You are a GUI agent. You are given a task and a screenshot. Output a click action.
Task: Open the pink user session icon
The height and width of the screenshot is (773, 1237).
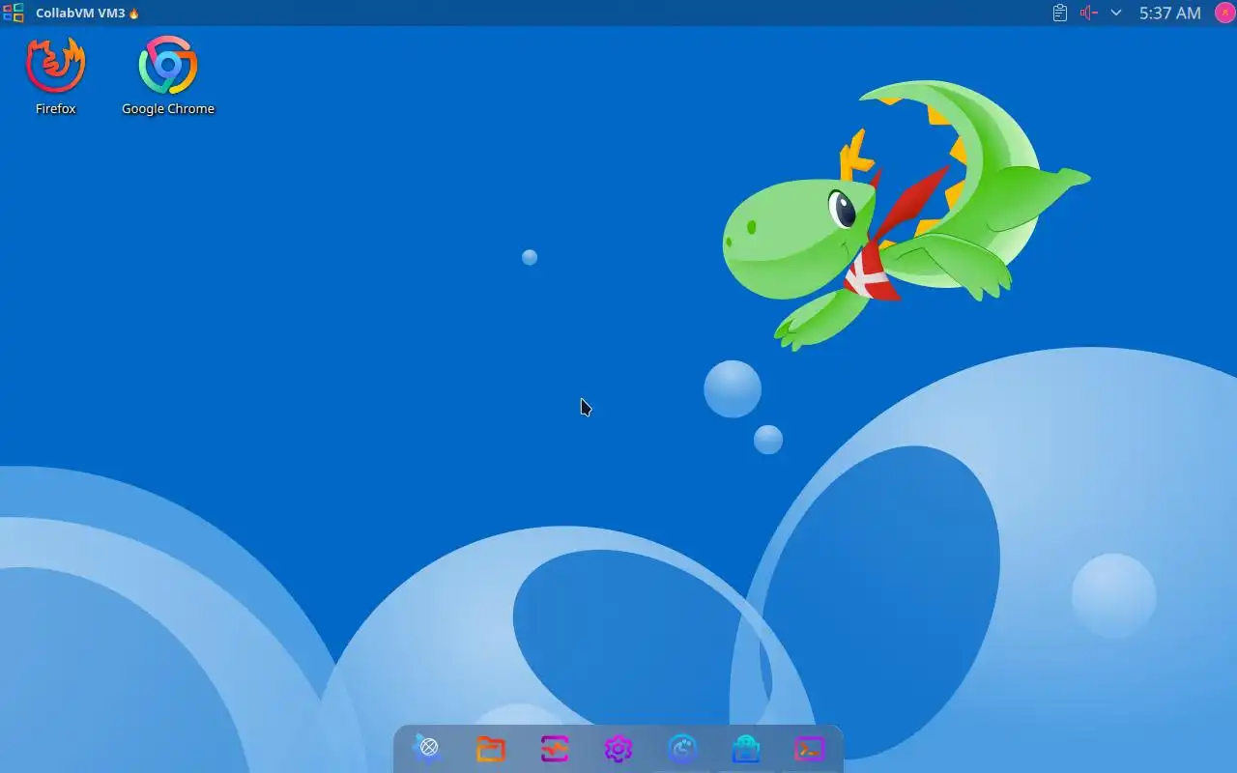[x=1224, y=13]
